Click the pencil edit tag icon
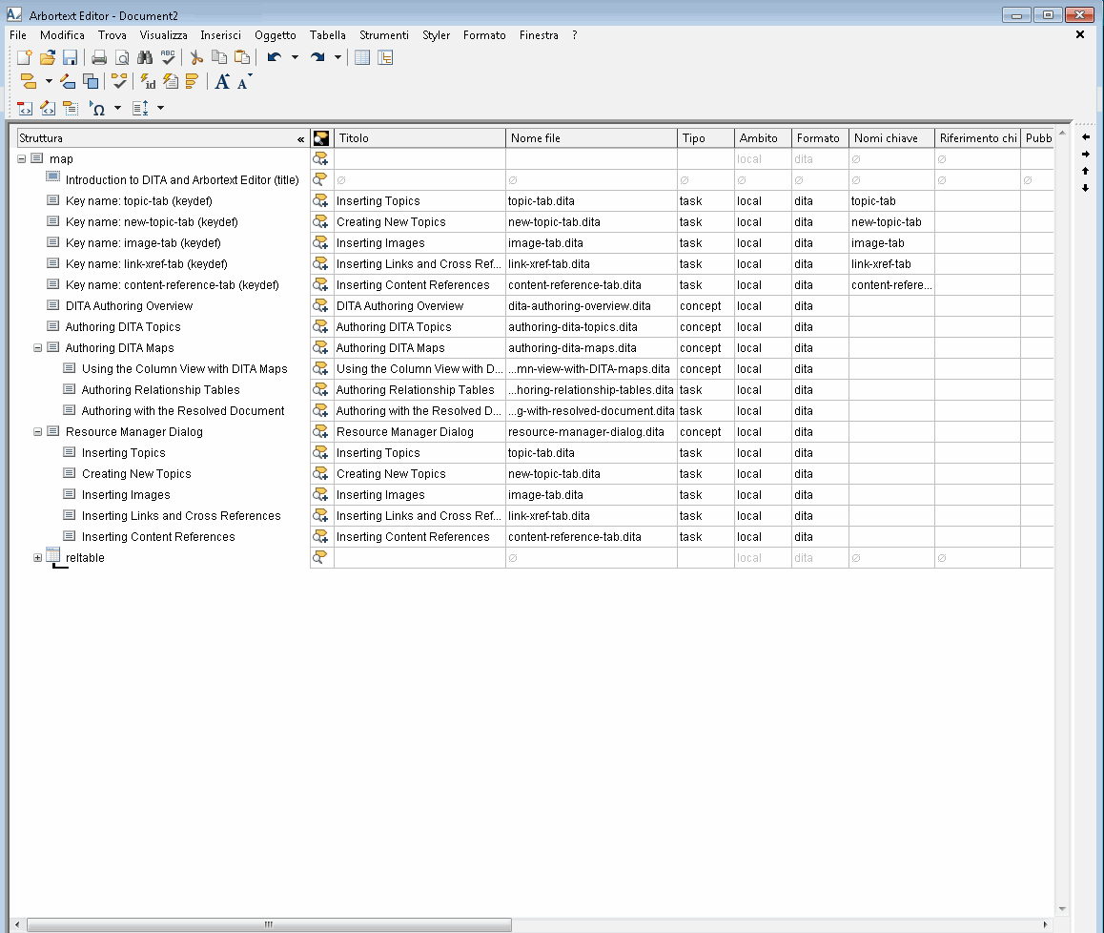 [68, 82]
